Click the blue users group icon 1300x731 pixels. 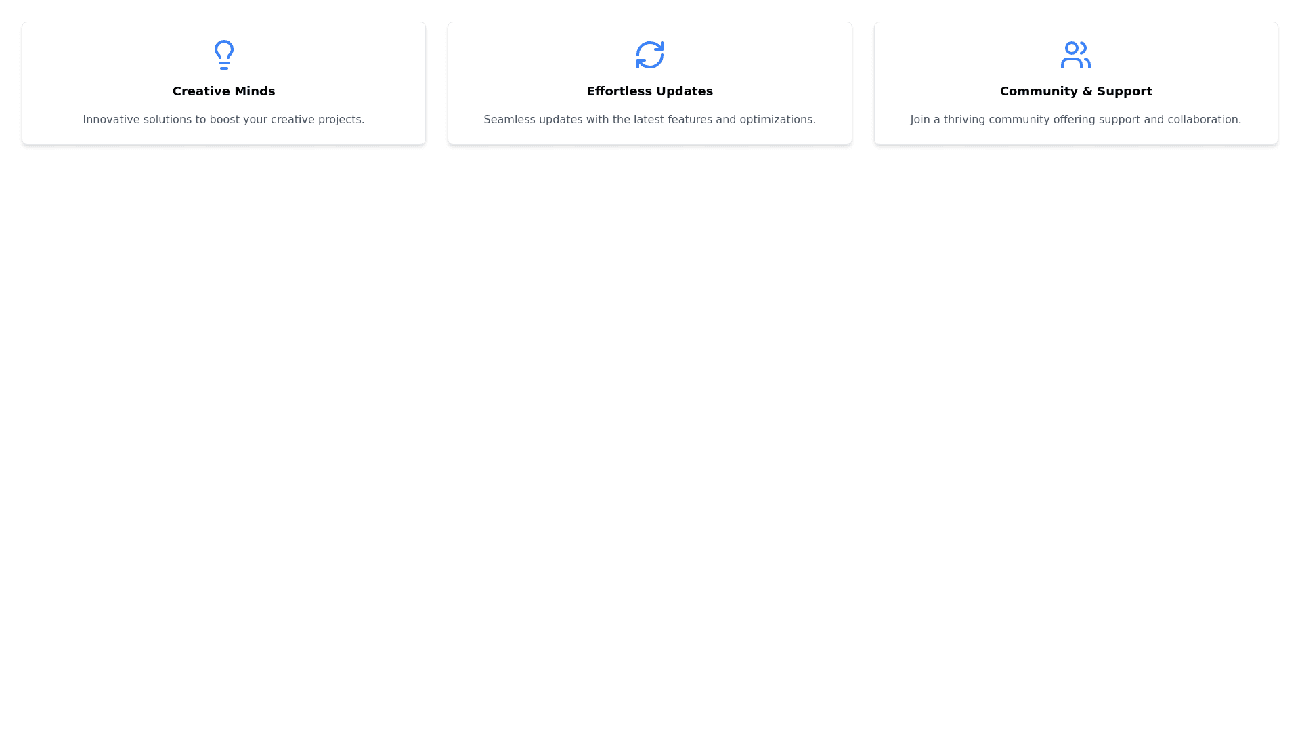coord(1075,55)
